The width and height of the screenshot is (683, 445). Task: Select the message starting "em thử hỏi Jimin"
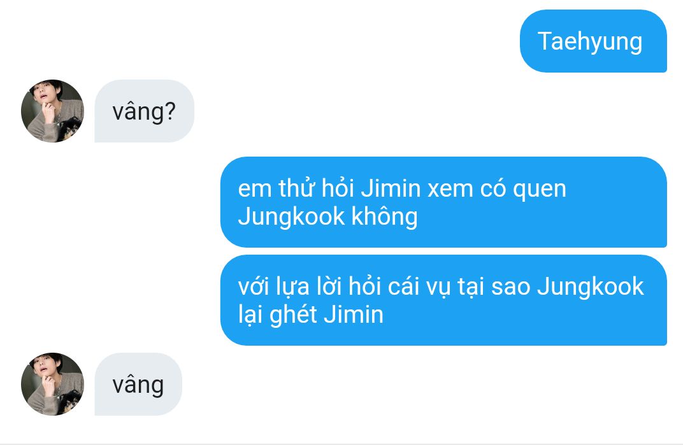coord(443,202)
